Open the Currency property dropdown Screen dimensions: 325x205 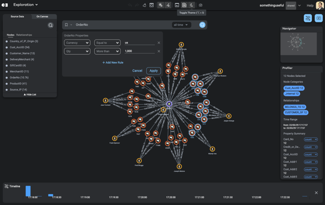coord(77,43)
